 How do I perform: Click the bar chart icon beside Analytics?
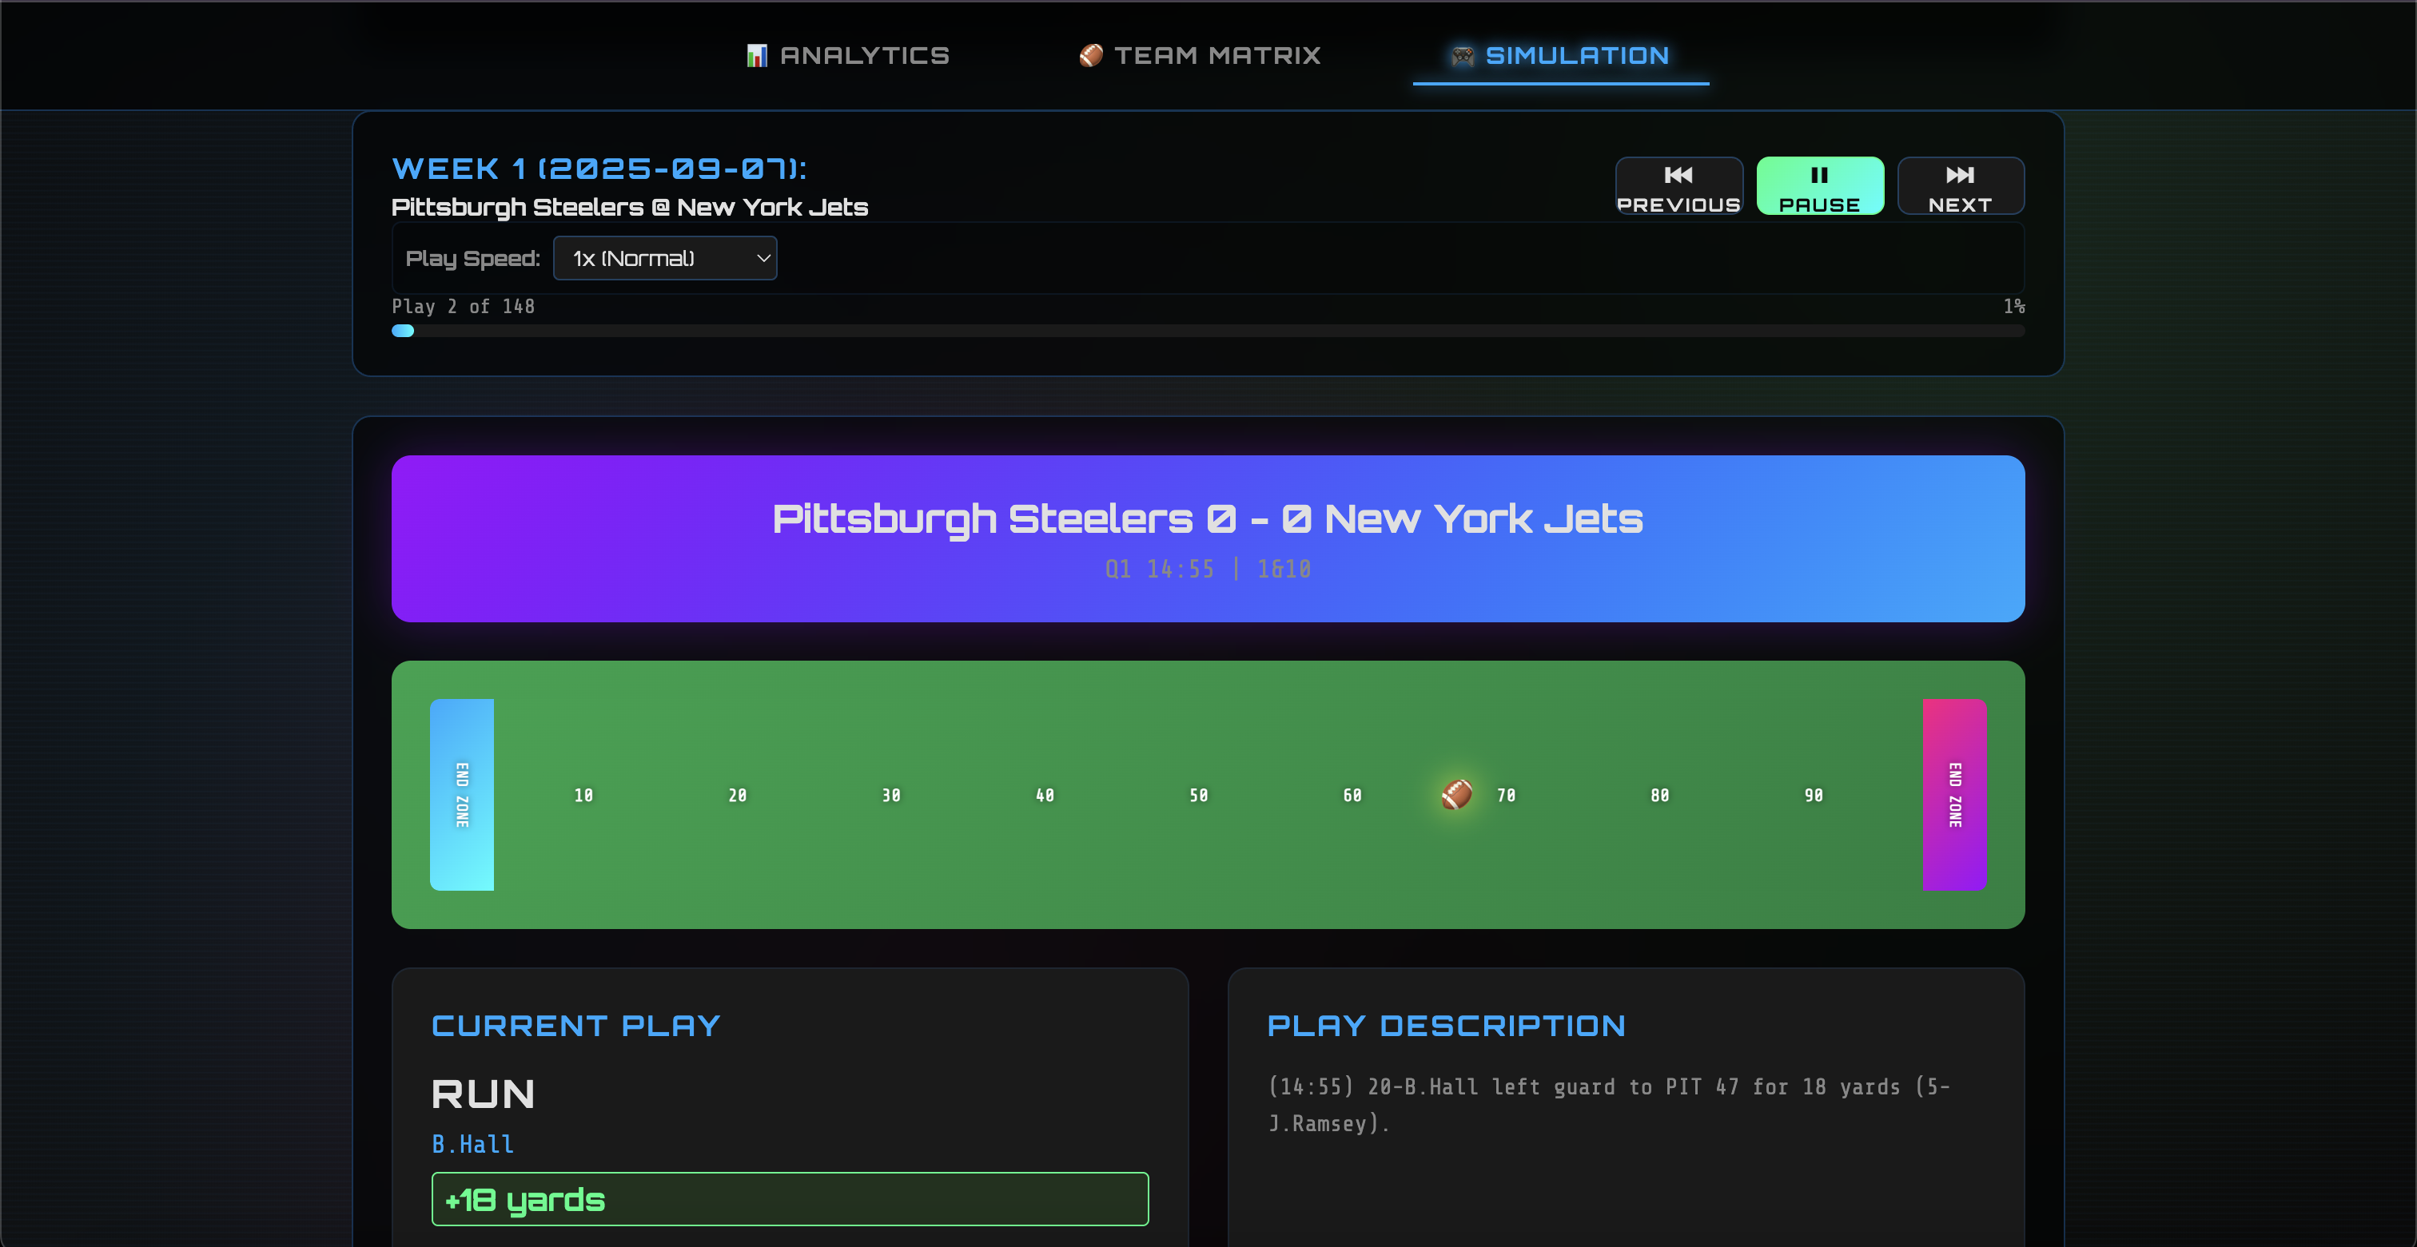tap(756, 56)
